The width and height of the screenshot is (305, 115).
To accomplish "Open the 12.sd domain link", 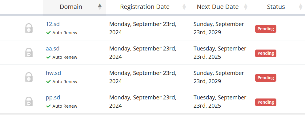I will pyautogui.click(x=53, y=24).
